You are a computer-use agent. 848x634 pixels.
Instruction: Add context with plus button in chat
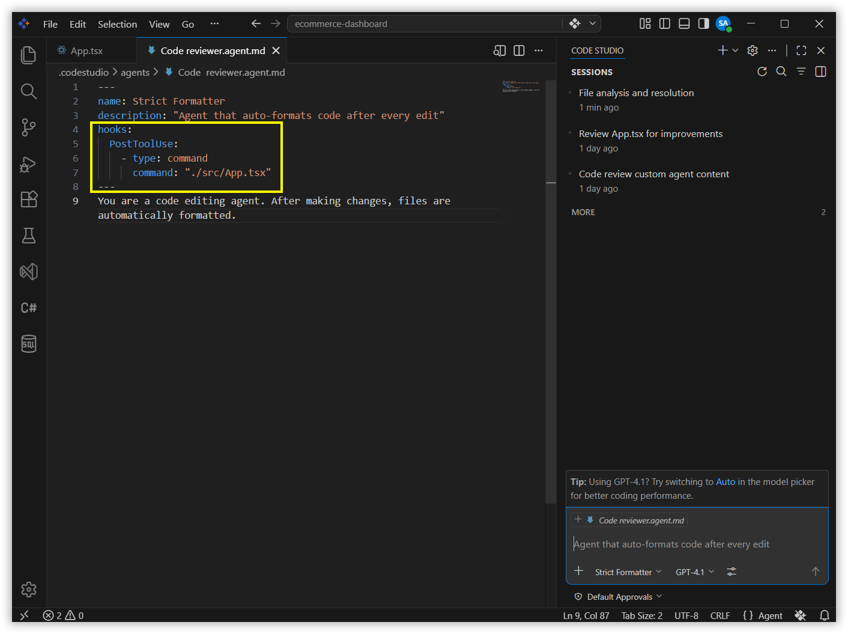(x=578, y=572)
